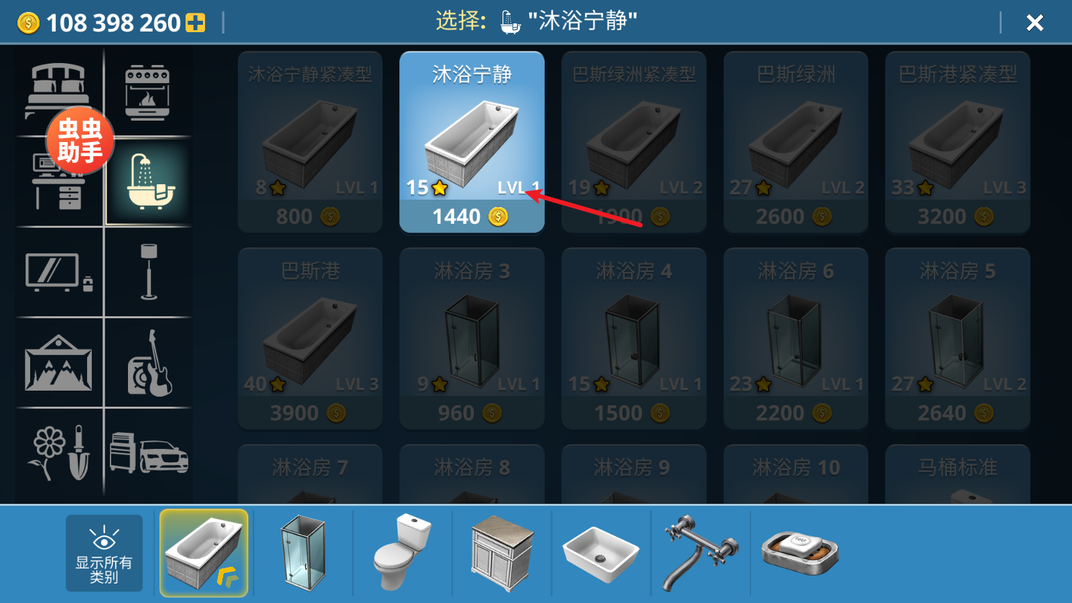Open the TV electronics category icon
1072x603 pixels.
pyautogui.click(x=59, y=273)
